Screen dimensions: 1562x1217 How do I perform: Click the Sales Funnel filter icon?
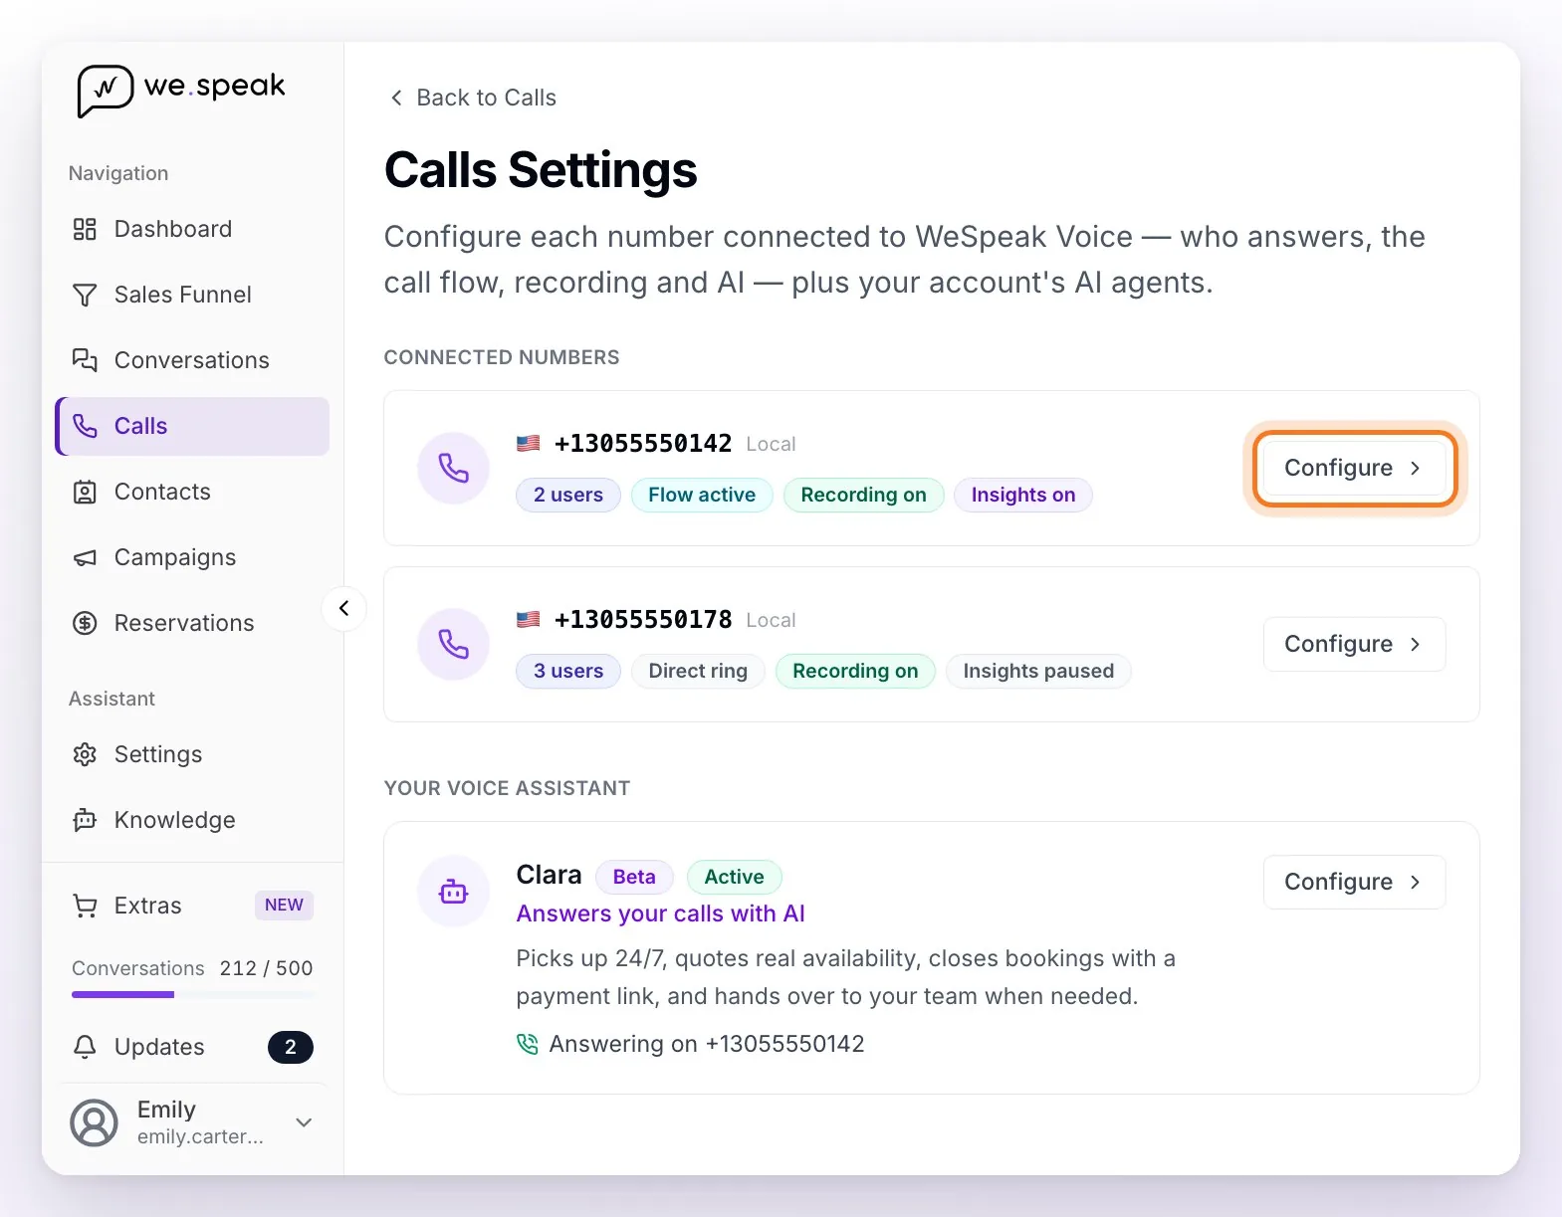click(x=85, y=295)
